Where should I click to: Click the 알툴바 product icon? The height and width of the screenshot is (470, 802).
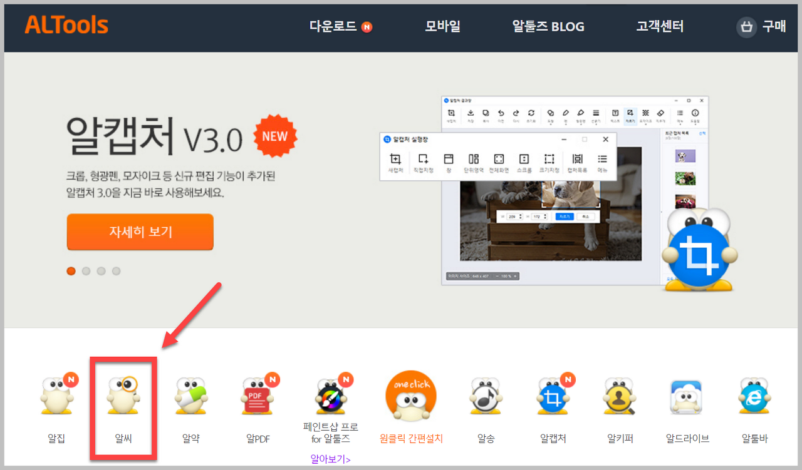point(755,395)
